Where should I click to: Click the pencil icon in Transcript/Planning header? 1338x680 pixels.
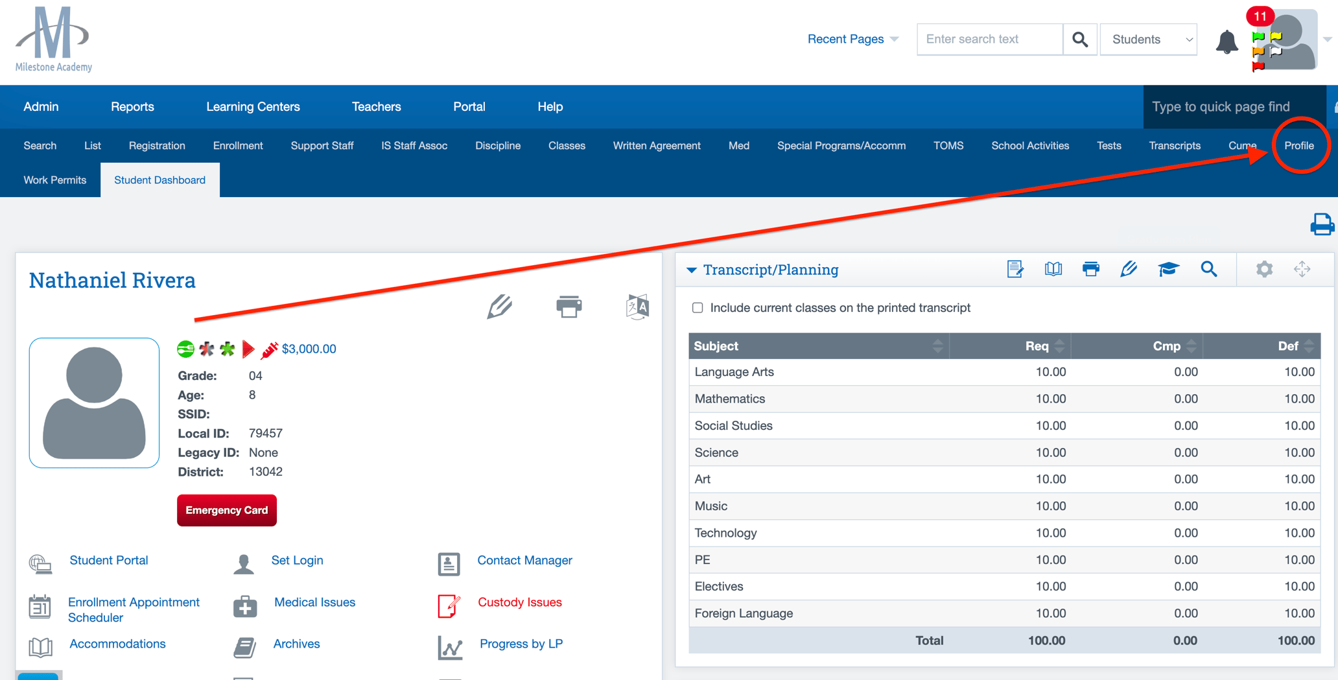point(1129,269)
